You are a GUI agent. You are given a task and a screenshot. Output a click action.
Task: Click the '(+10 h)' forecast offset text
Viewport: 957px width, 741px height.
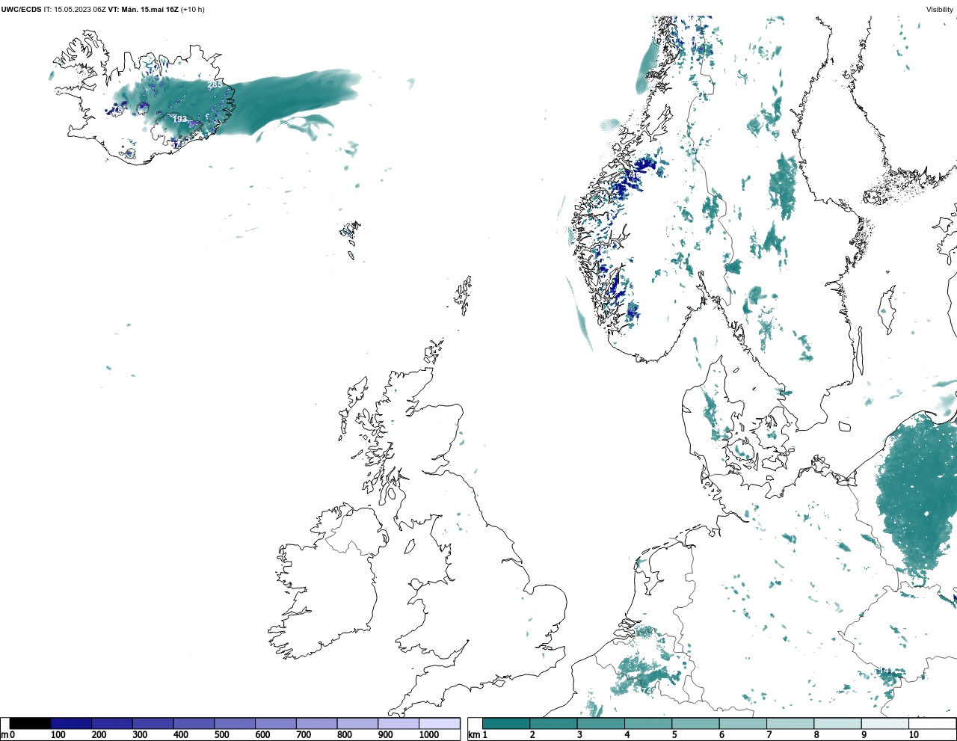pyautogui.click(x=192, y=10)
